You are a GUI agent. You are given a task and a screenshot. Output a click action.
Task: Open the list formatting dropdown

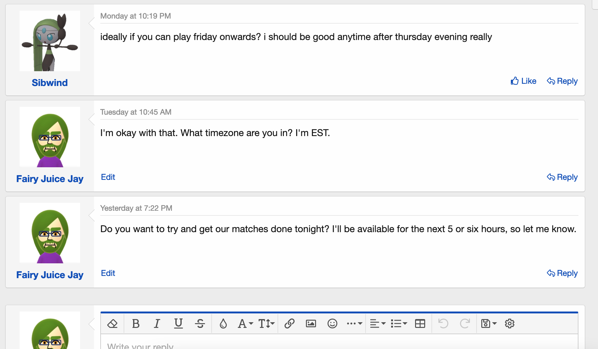coord(398,323)
